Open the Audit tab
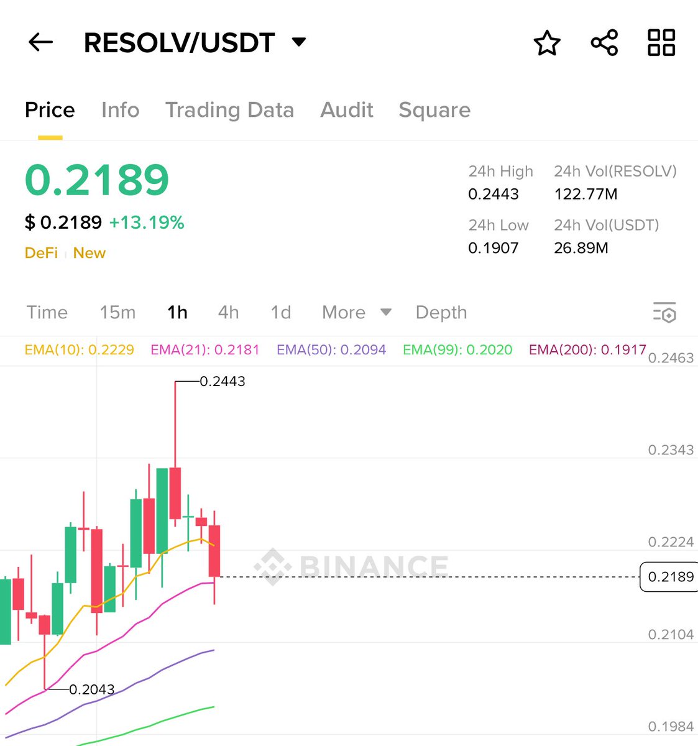 [x=346, y=110]
